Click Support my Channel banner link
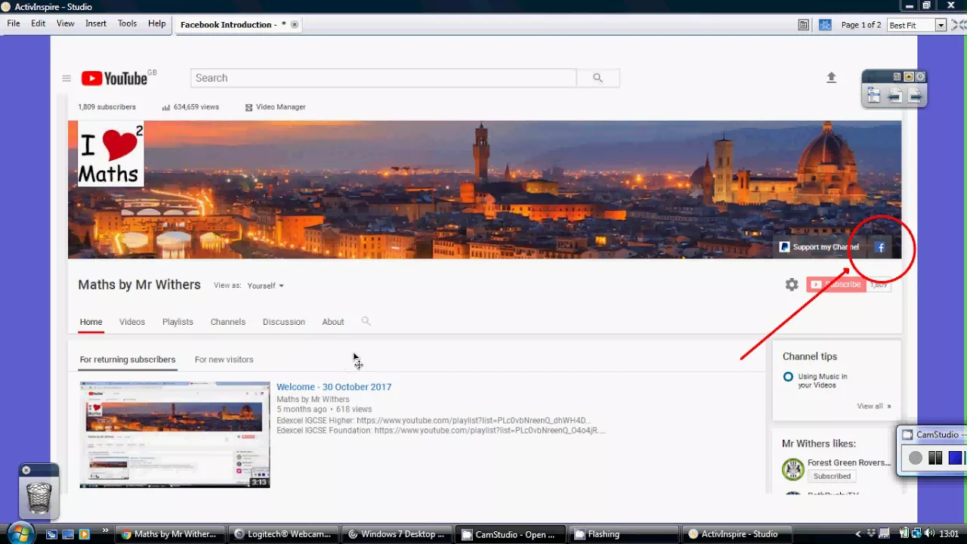The image size is (967, 544). point(819,247)
